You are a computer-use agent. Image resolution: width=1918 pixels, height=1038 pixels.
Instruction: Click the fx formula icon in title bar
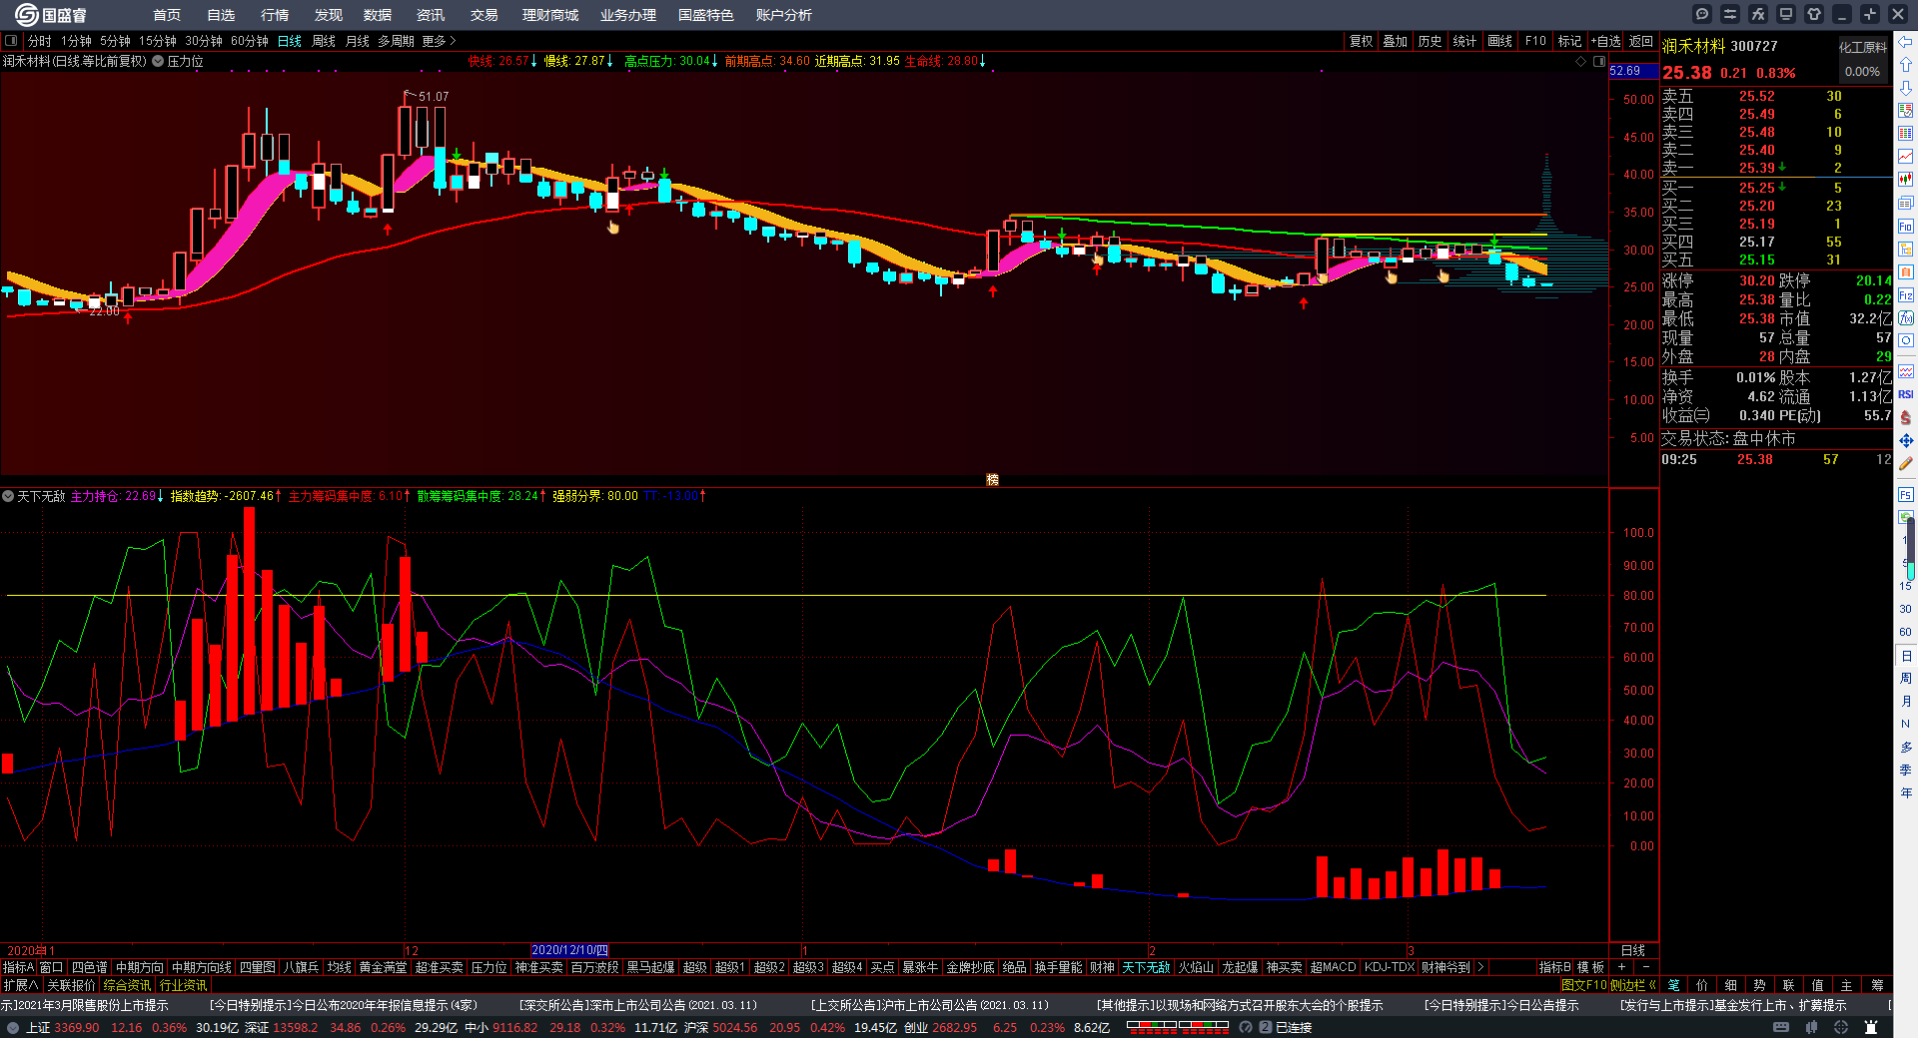tap(1758, 14)
